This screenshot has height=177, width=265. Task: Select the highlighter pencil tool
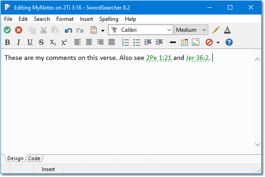tap(216, 30)
